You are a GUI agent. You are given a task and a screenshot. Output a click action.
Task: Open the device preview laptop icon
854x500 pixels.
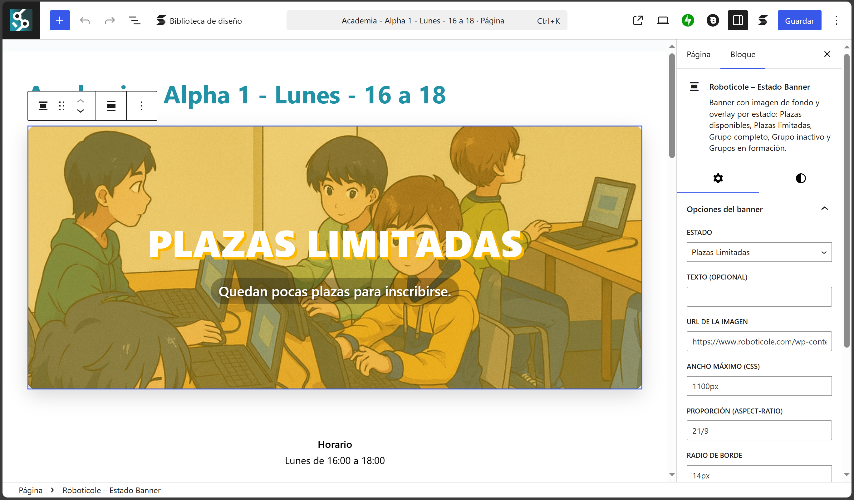pos(663,20)
